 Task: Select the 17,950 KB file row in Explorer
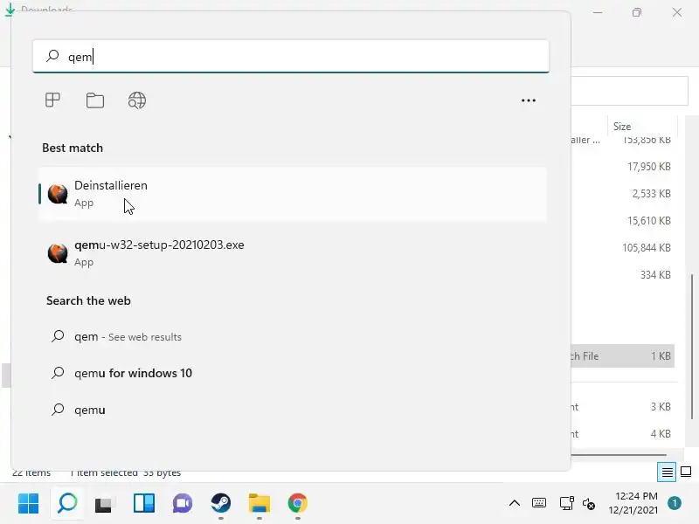pos(623,167)
